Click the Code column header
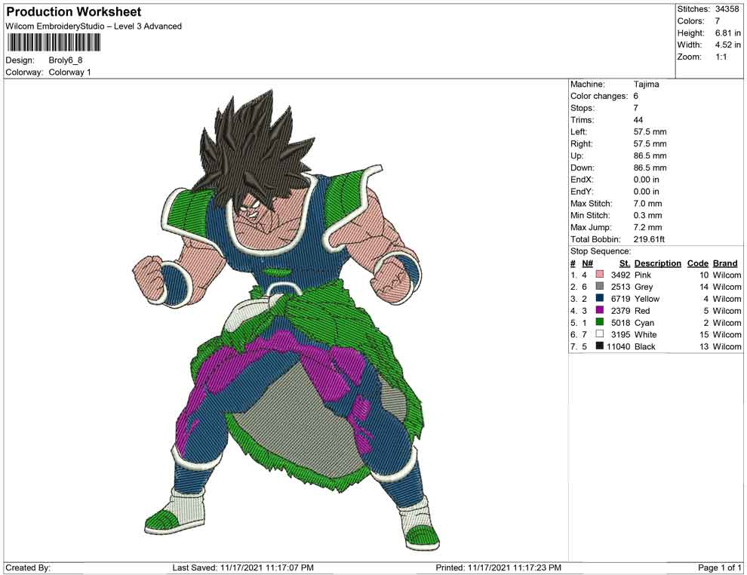 [x=698, y=263]
